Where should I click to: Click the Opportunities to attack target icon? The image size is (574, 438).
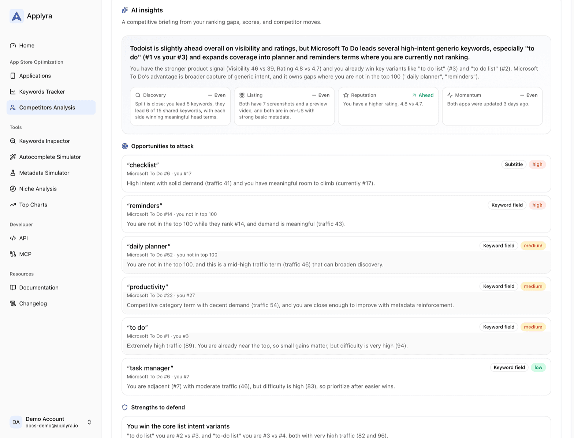click(x=125, y=146)
